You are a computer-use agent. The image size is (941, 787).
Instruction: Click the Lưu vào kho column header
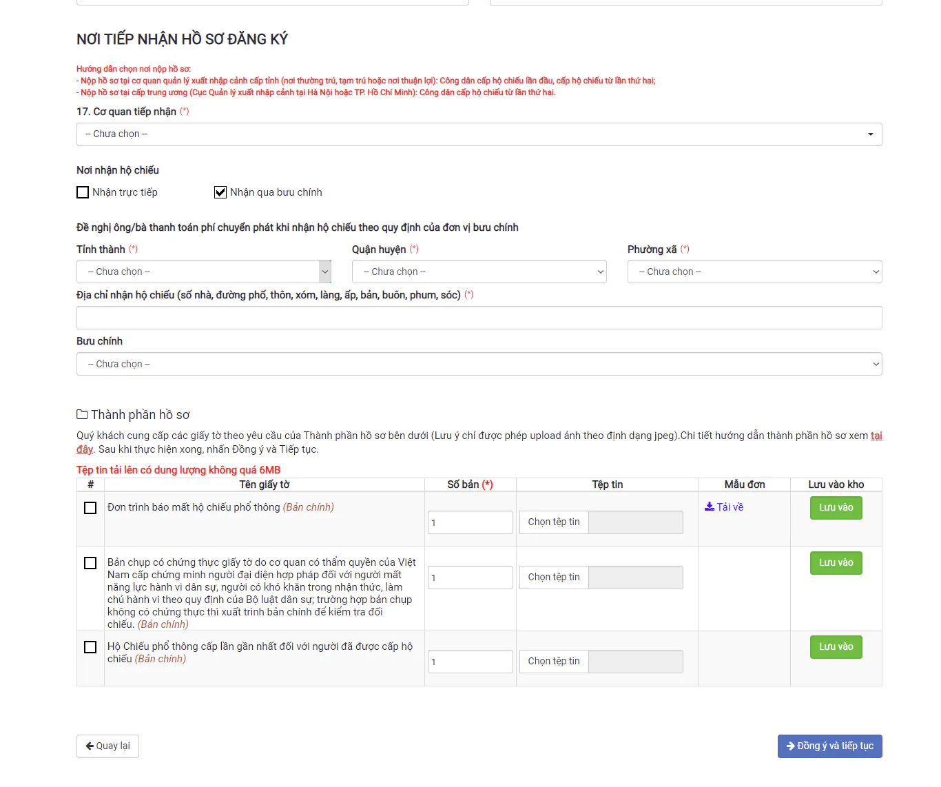(836, 484)
